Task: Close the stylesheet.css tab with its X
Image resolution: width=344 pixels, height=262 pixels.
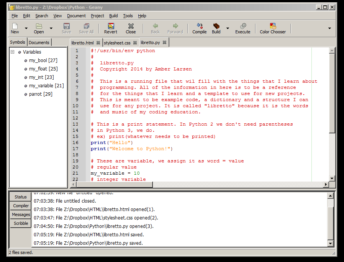Action: click(x=135, y=43)
